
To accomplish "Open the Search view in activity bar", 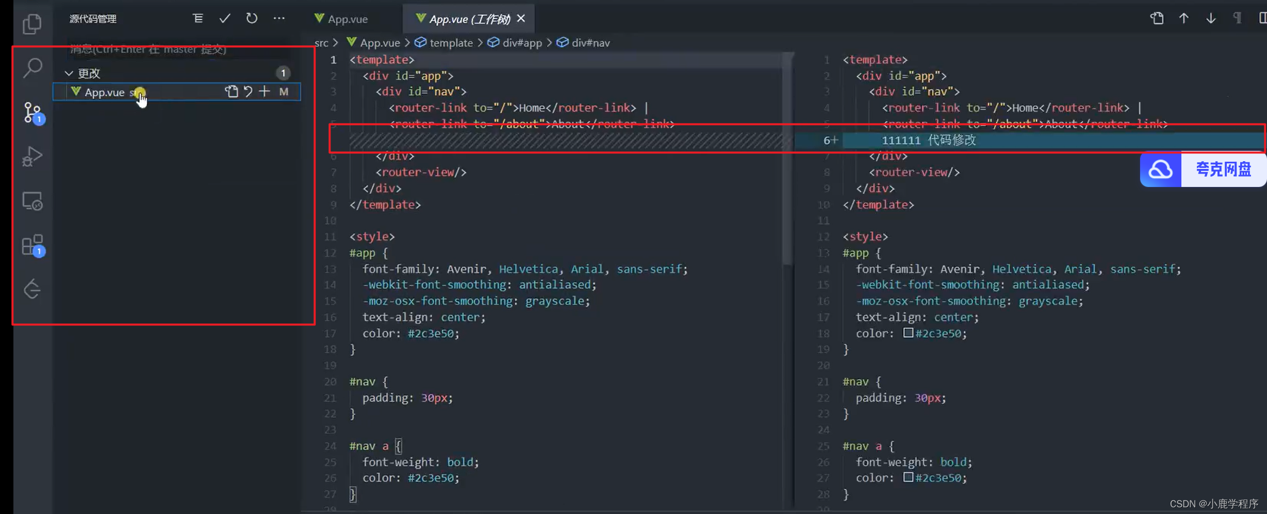I will click(x=32, y=67).
